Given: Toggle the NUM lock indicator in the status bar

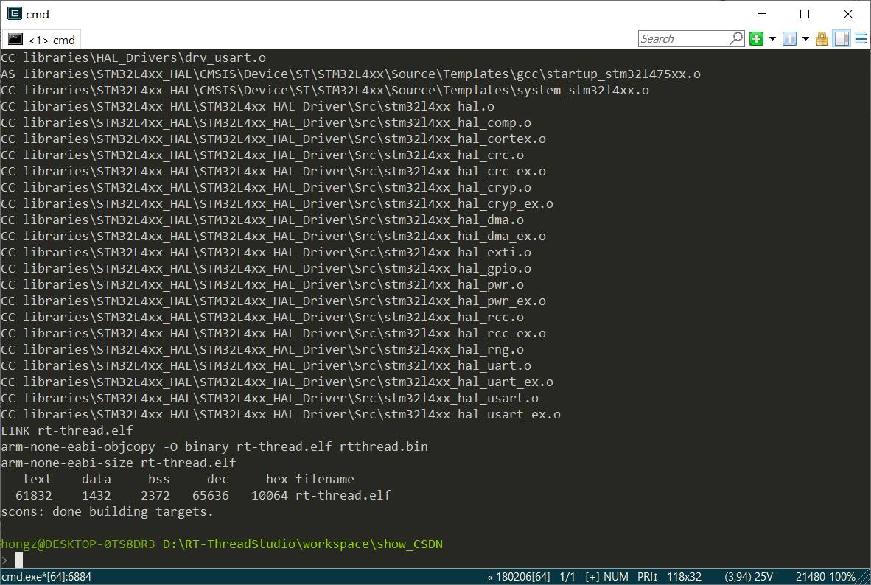Looking at the screenshot, I should (x=617, y=577).
